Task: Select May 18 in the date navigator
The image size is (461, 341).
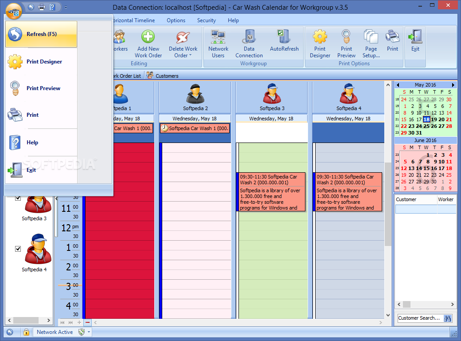Action: (426, 119)
